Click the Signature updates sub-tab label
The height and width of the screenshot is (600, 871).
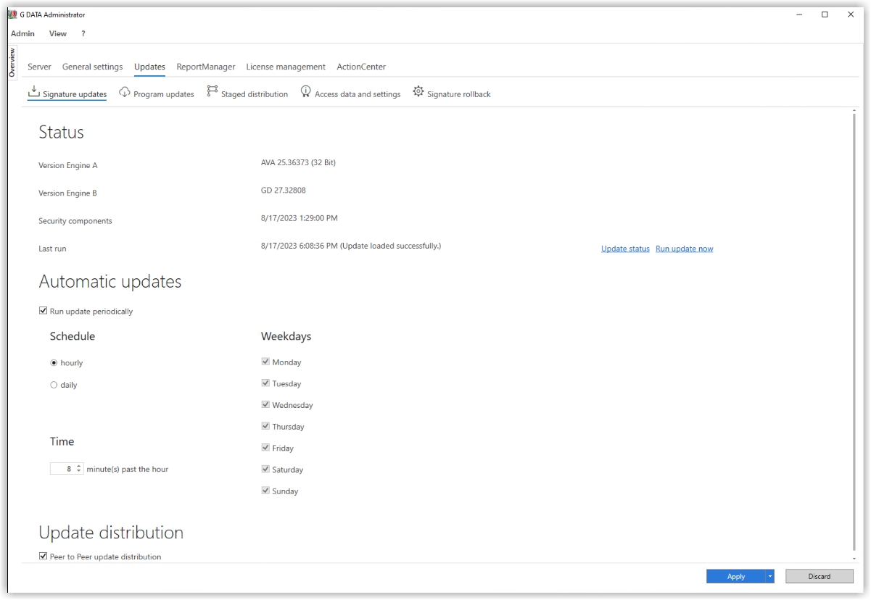pyautogui.click(x=75, y=94)
